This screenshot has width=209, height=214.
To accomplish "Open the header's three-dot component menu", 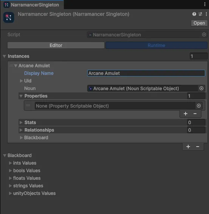I will pos(206,14).
